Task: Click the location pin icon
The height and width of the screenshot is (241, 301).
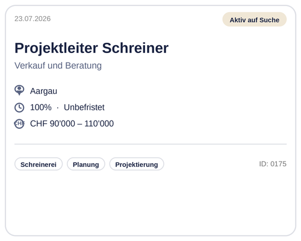Action: [x=19, y=90]
